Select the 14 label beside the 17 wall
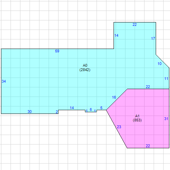Viewport: 170px width, 170px height. [x=116, y=35]
